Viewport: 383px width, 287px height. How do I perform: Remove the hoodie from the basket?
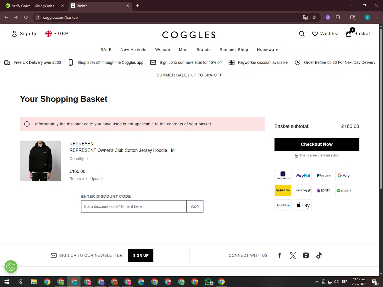click(x=77, y=179)
